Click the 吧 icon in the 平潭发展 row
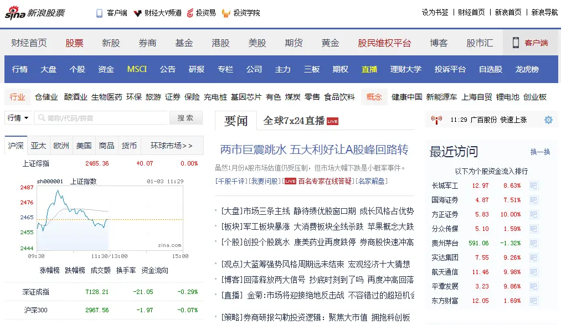Screen dimensions: 561x325 click(x=533, y=286)
